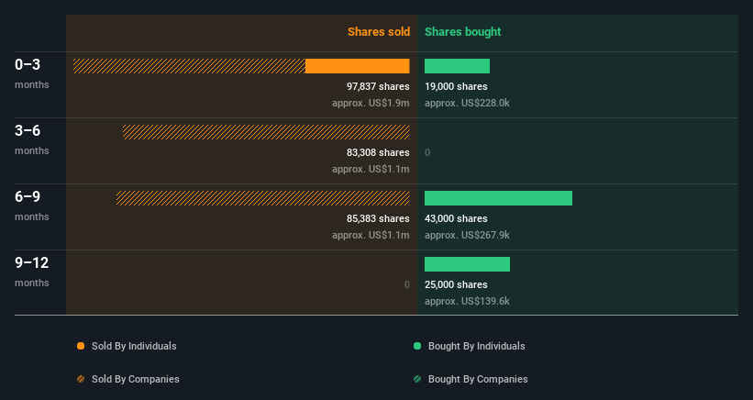This screenshot has width=753, height=400.
Task: Click the hatched bar for 83,308 shares
Action: pyautogui.click(x=266, y=132)
